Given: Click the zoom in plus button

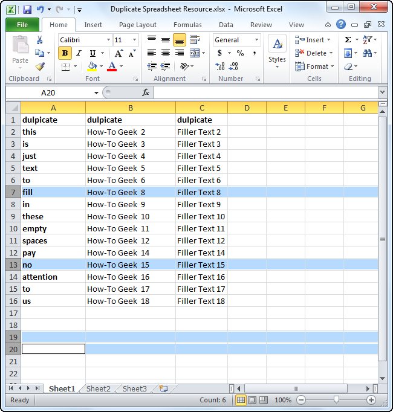Looking at the screenshot, I should coord(371,400).
